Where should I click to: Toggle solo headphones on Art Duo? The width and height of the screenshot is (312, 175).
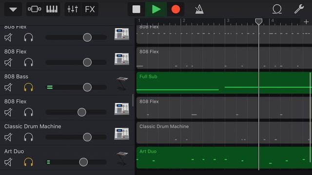28,162
